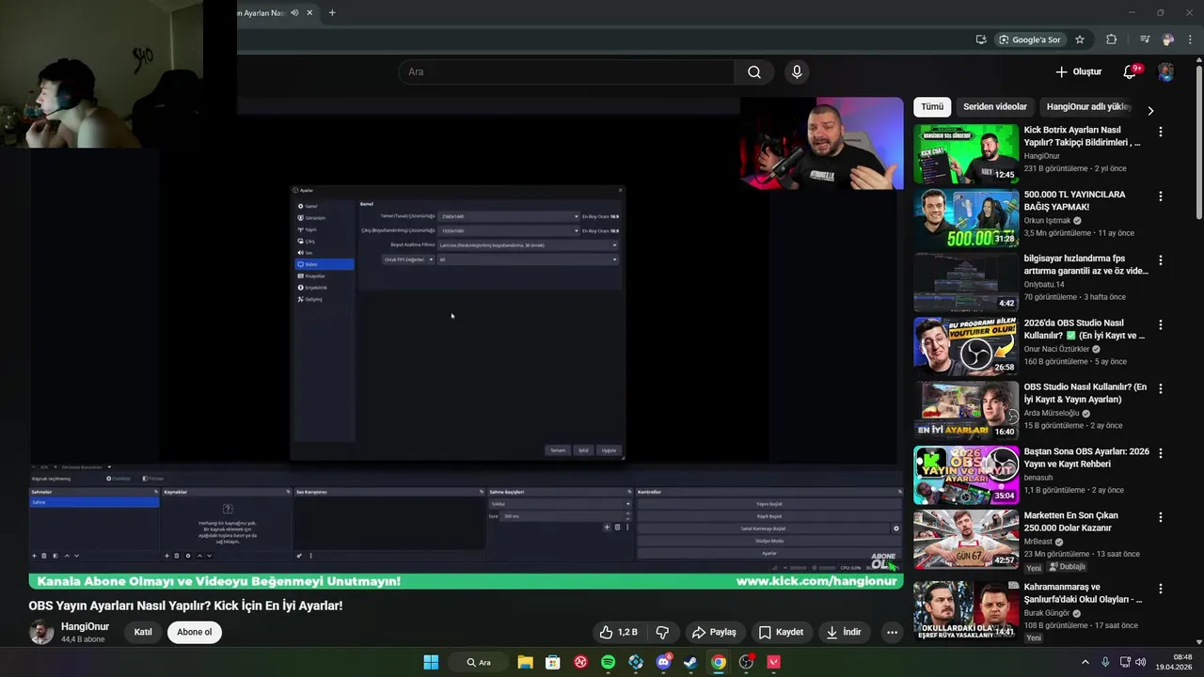This screenshot has height=677, width=1204.
Task: Open more actions menu beside İndir
Action: (x=892, y=632)
